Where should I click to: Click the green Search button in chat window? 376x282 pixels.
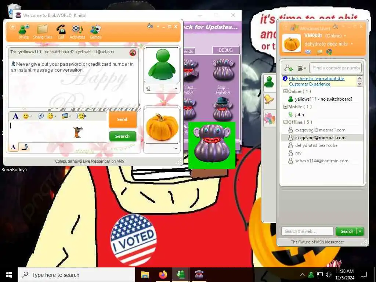coord(123,136)
